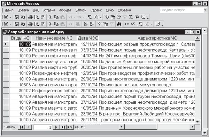Go to first record using navigation button
This screenshot has width=209, height=137.
click(x=21, y=127)
